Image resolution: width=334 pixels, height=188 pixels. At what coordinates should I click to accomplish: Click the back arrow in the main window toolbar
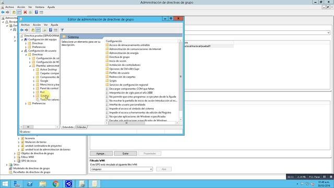coord(3,13)
